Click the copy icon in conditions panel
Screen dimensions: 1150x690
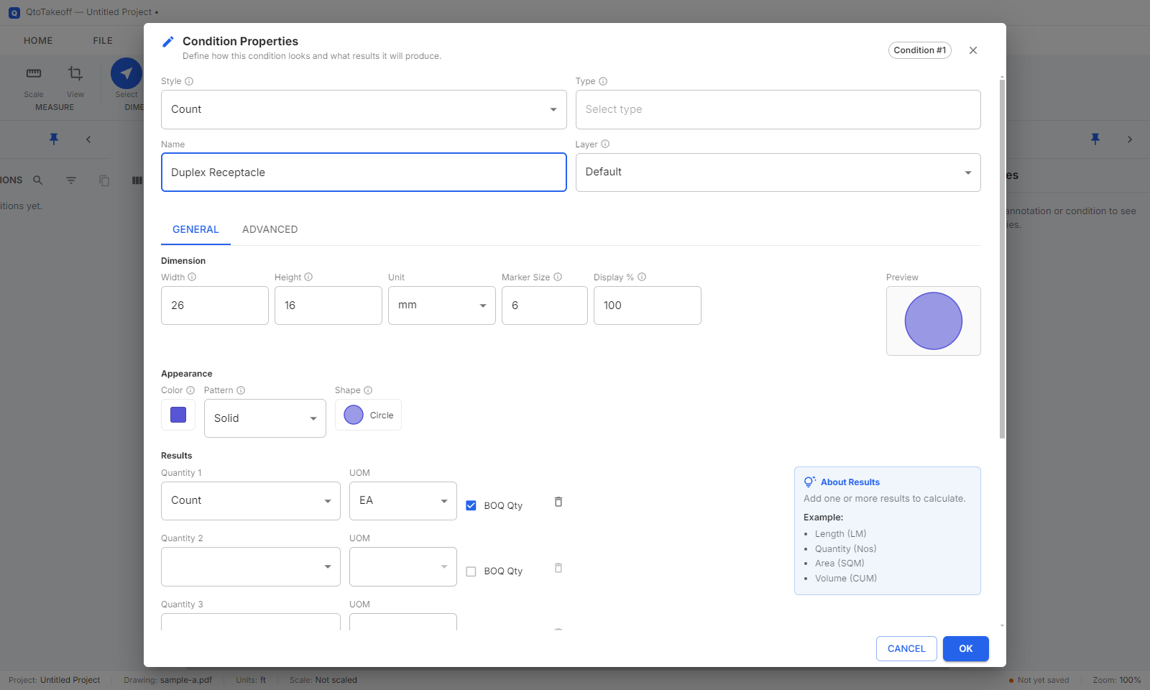coord(104,180)
